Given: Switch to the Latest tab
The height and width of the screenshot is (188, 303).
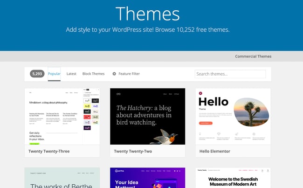Looking at the screenshot, I should (x=71, y=74).
